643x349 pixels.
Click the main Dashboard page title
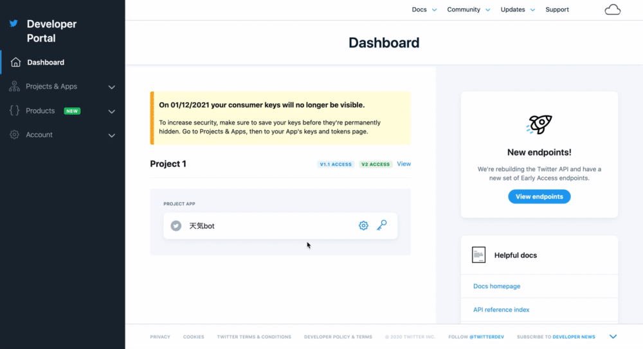click(x=384, y=42)
